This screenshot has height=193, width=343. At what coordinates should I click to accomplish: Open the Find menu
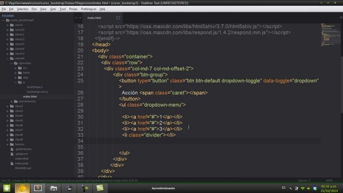[34, 9]
